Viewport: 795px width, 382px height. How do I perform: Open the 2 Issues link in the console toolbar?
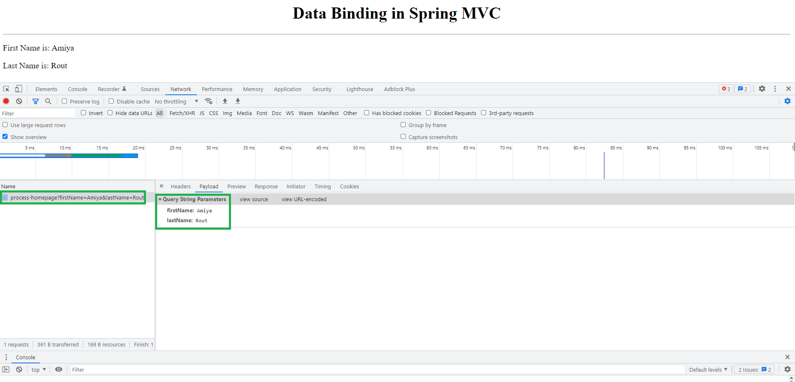click(x=754, y=370)
